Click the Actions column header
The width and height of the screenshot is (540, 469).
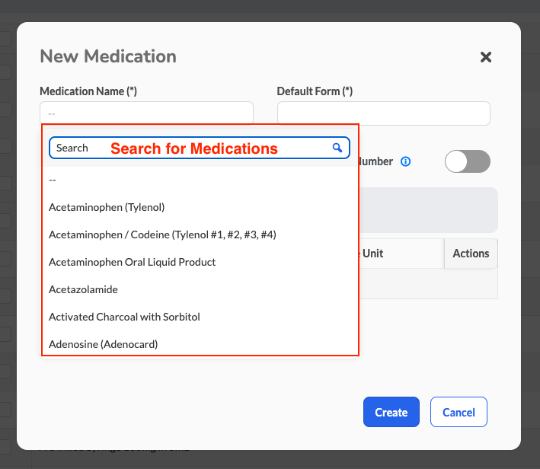click(471, 254)
